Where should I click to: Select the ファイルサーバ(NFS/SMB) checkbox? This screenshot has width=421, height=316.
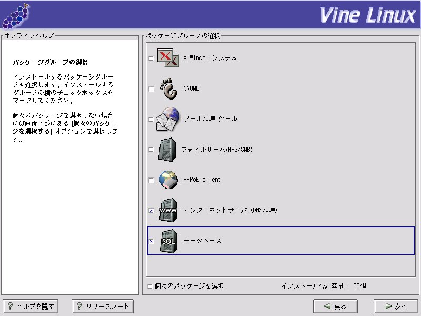(151, 150)
